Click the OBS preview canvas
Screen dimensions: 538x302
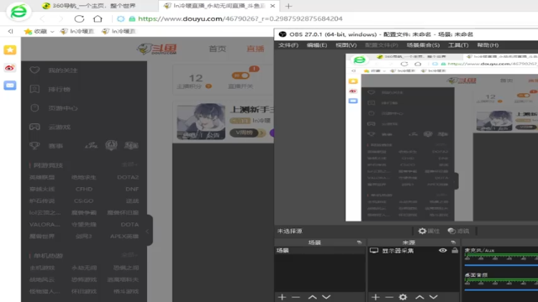(441, 138)
